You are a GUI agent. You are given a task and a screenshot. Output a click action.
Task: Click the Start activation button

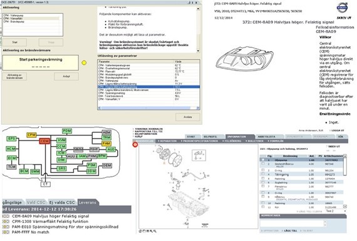[x=15, y=42]
